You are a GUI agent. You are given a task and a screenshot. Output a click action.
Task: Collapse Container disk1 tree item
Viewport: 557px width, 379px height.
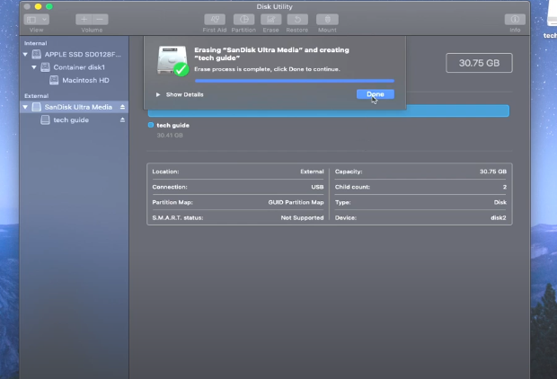(x=34, y=67)
